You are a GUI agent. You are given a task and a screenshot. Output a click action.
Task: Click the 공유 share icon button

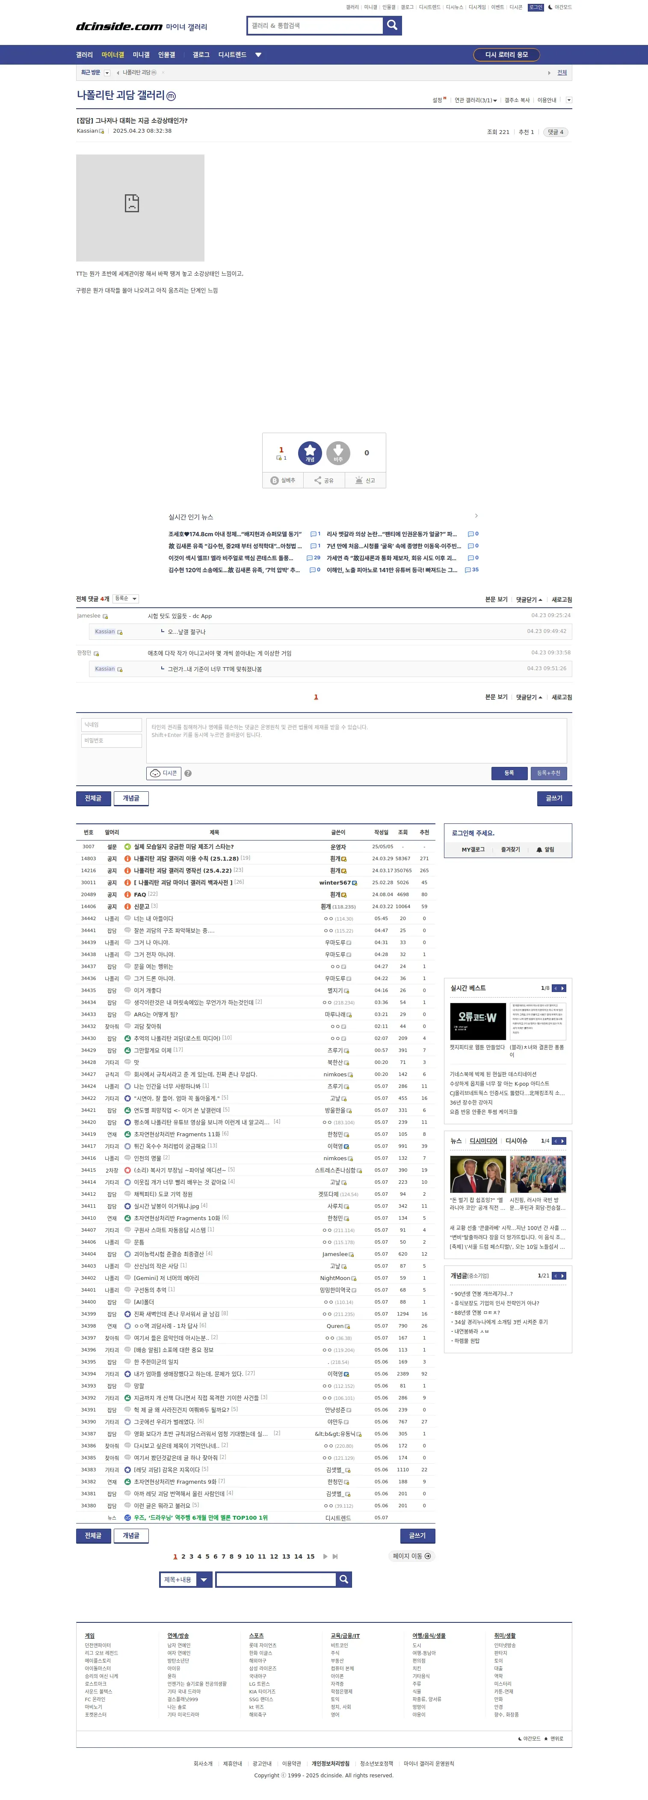coord(324,481)
